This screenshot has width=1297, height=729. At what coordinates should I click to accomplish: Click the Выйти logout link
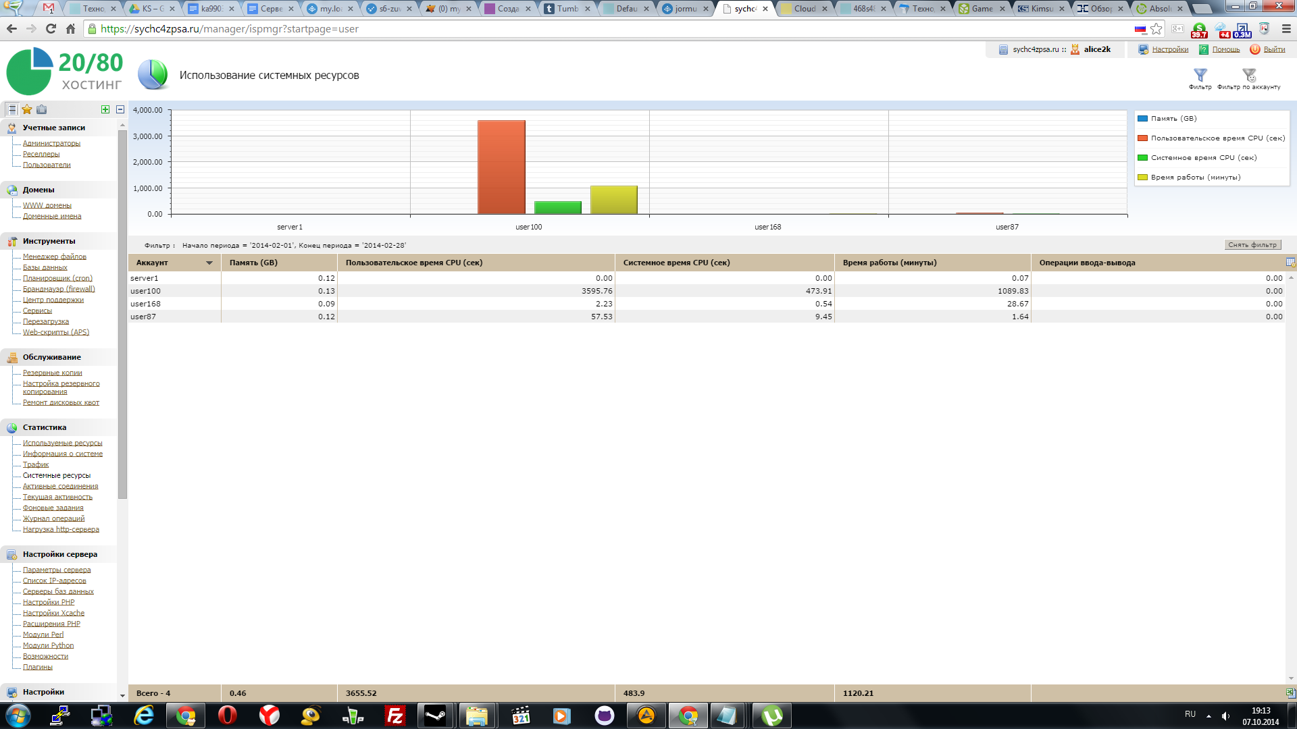coord(1274,49)
